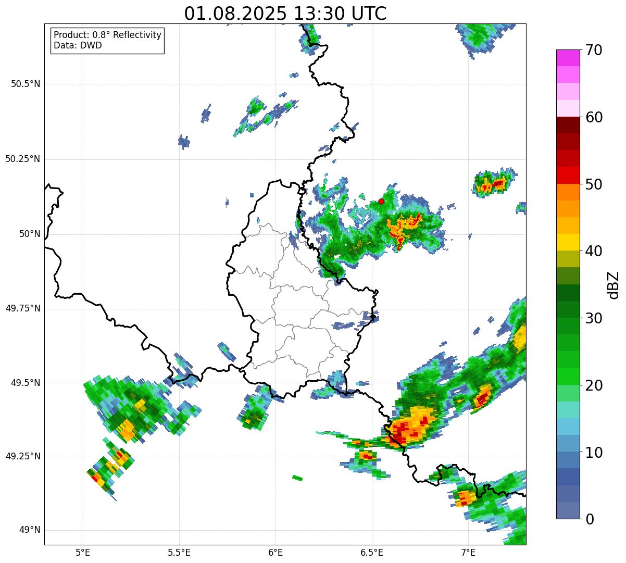This screenshot has height=563, width=626.
Task: Click the '6.5°E' longitude label
Action: pos(372,553)
